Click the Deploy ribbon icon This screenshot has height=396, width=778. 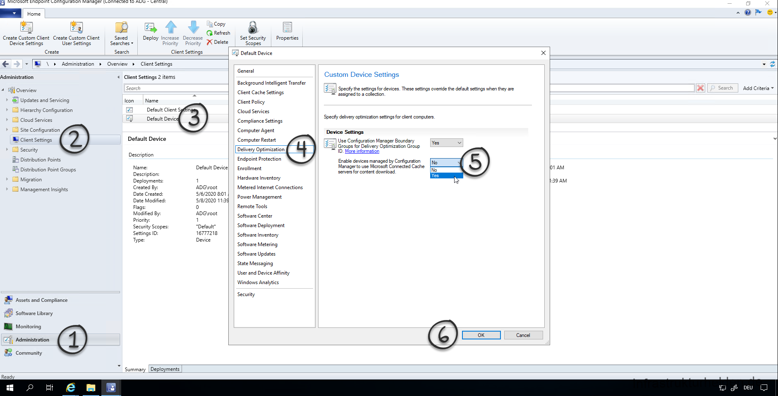[x=151, y=28]
